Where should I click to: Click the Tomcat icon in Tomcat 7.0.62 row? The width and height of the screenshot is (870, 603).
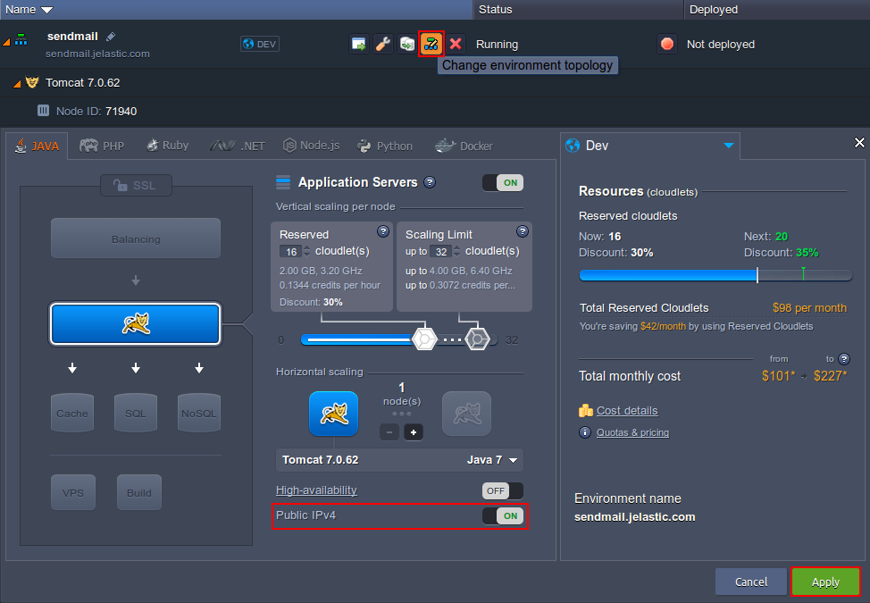(32, 83)
